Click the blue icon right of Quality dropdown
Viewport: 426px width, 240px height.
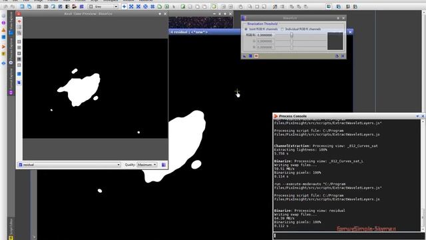[164, 165]
